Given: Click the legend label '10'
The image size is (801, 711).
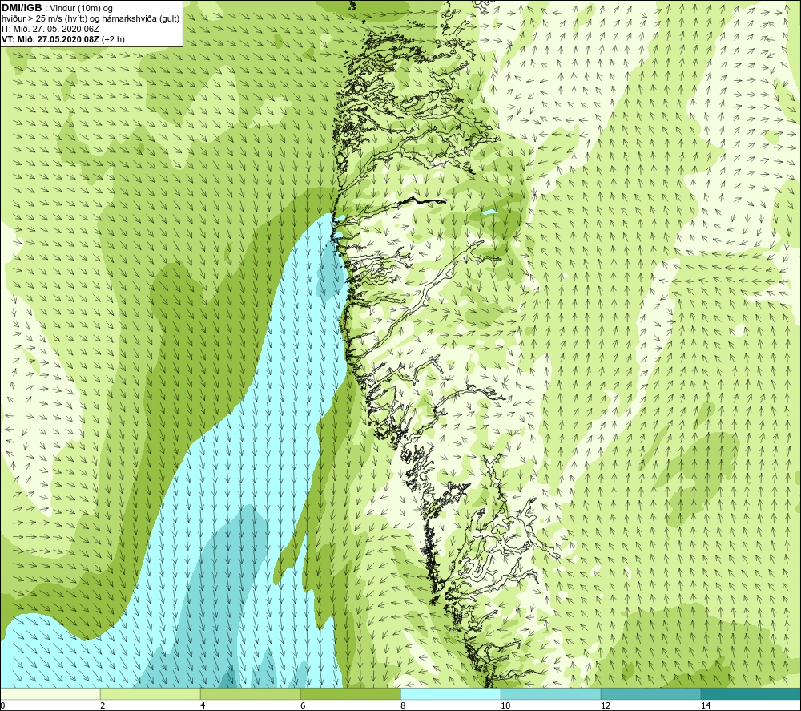Looking at the screenshot, I should (x=505, y=705).
